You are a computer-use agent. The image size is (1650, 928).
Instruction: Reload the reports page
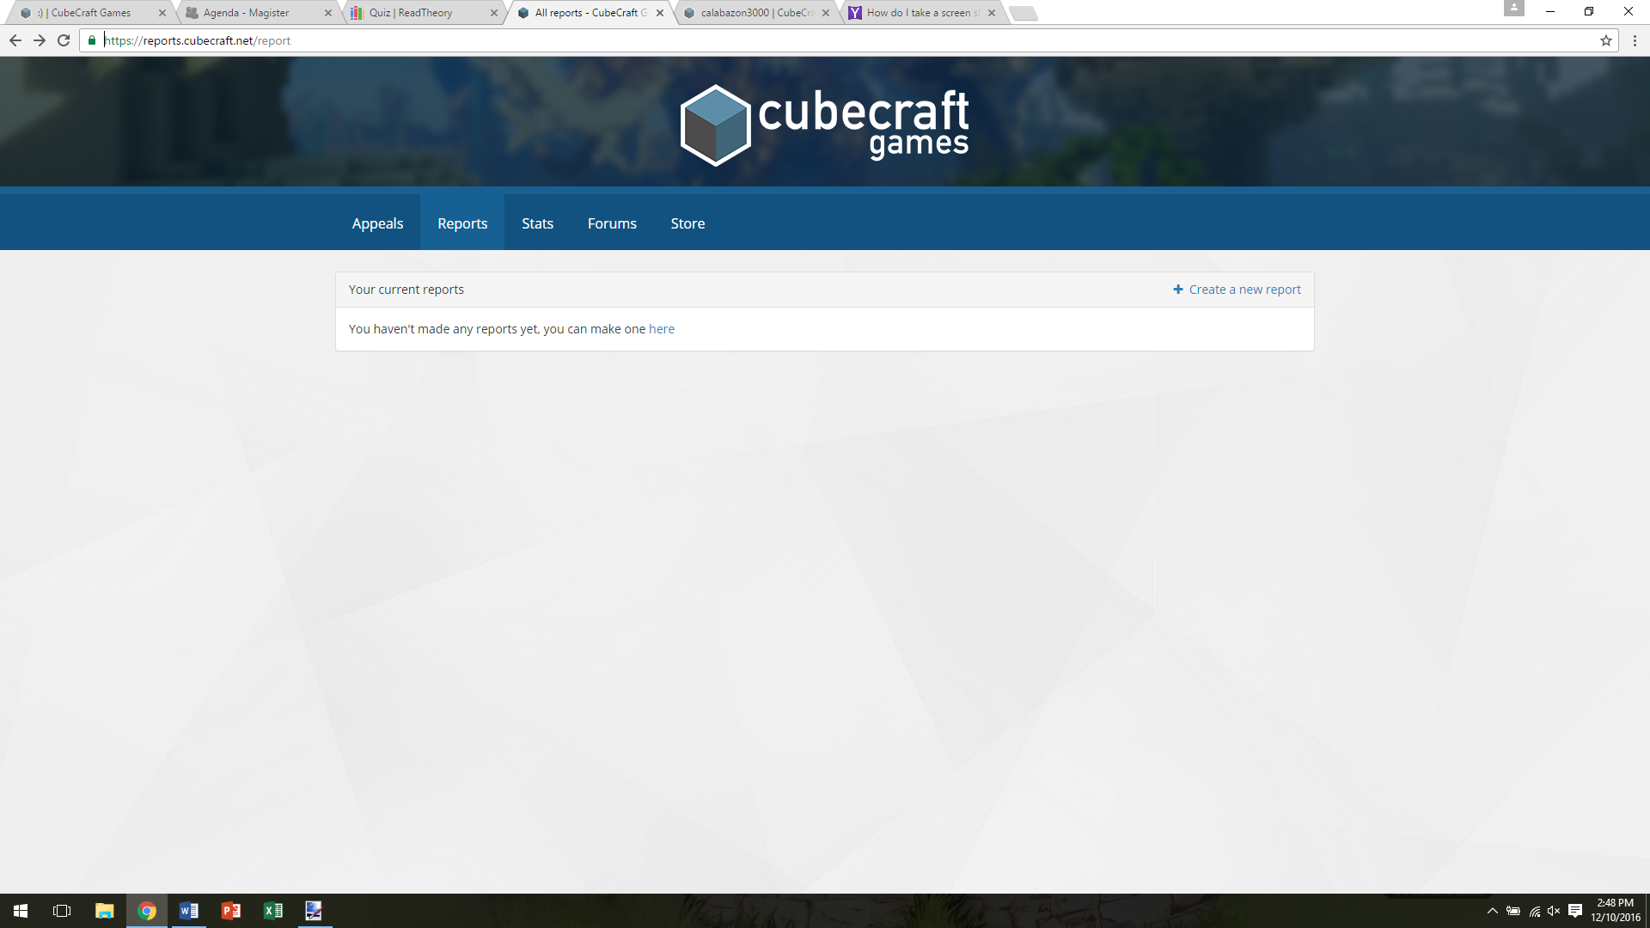(64, 40)
